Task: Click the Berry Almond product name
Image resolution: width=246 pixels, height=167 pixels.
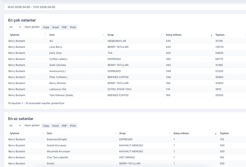Action: click(57, 83)
